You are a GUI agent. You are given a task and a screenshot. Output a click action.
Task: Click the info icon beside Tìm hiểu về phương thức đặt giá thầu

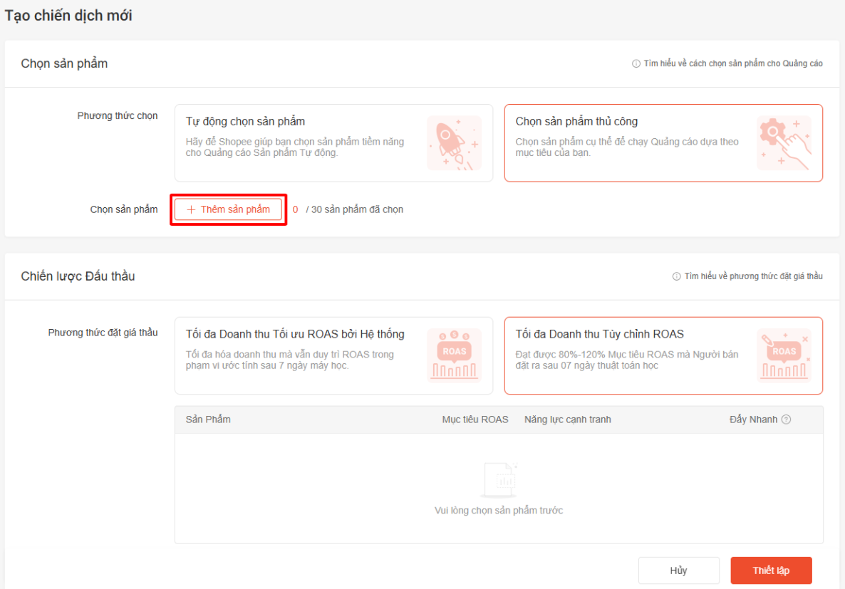(676, 276)
